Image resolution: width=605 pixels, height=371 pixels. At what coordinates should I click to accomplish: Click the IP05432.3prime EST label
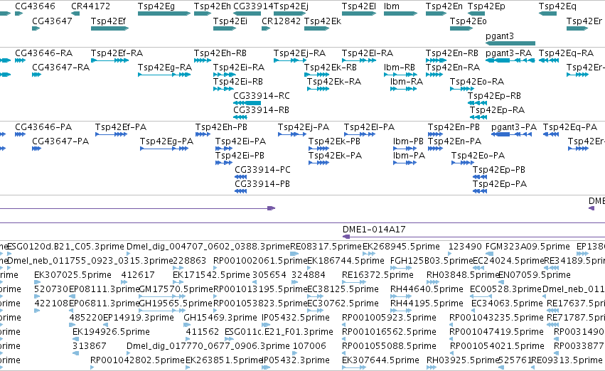(296, 360)
